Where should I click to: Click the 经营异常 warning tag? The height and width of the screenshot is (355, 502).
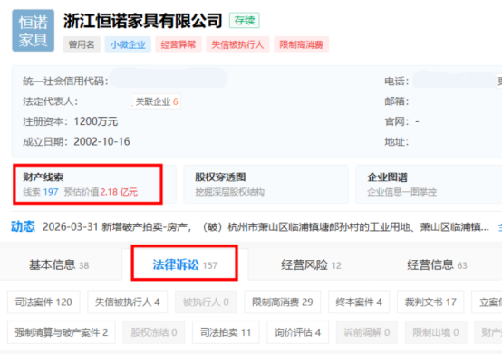point(179,44)
